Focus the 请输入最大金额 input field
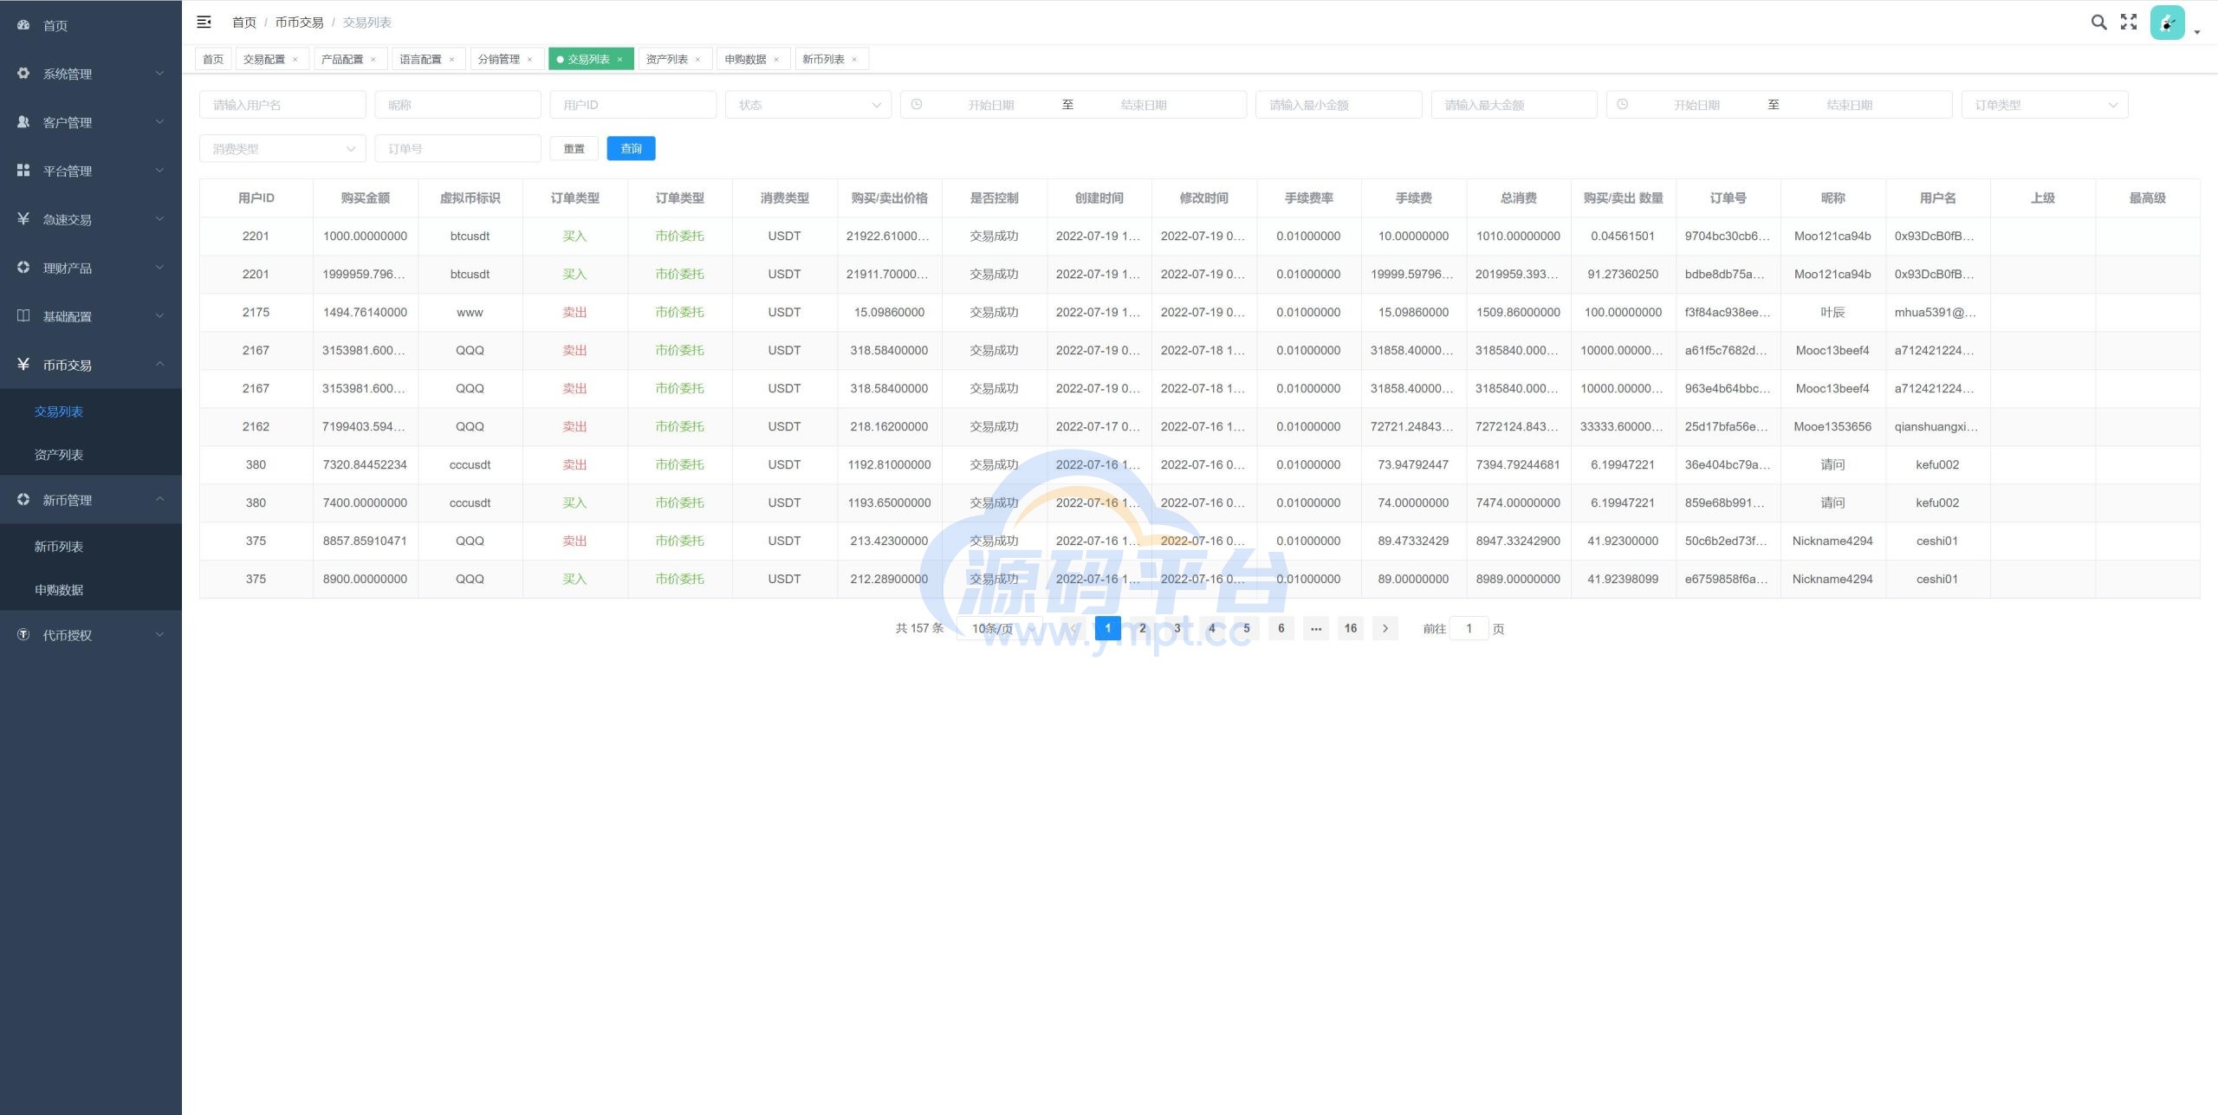 [1514, 105]
